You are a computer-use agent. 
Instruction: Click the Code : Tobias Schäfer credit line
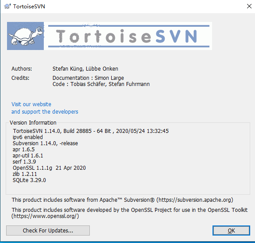[x=101, y=84]
